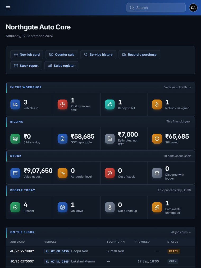This screenshot has height=268, width=201.
Task: Click the New job card button
Action: [x=27, y=54]
